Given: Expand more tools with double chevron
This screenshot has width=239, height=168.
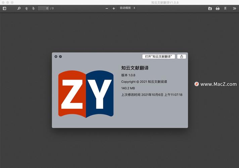Looking at the screenshot, I should pos(234,8).
